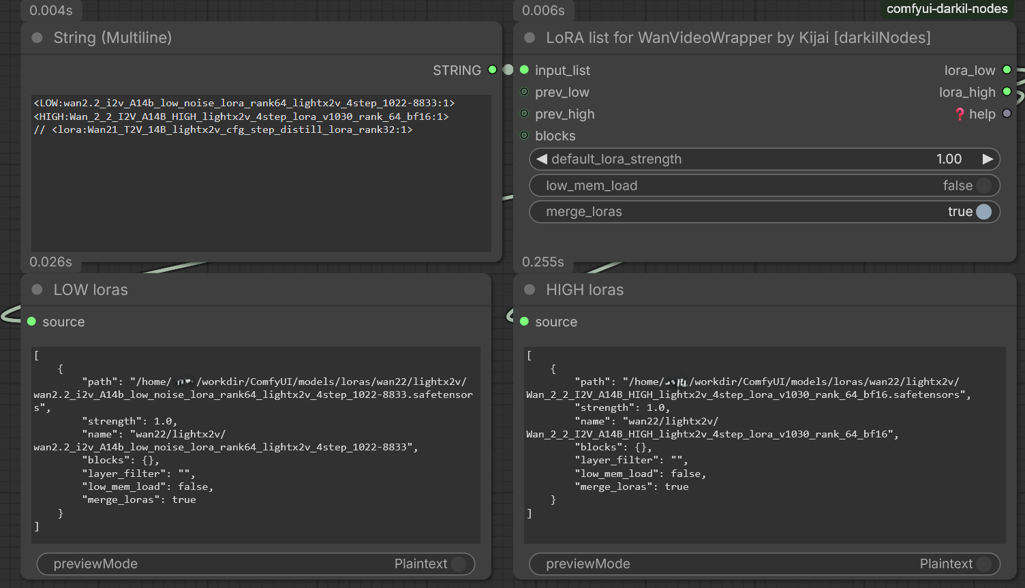1025x588 pixels.
Task: Click the input_list input socket
Action: 524,69
